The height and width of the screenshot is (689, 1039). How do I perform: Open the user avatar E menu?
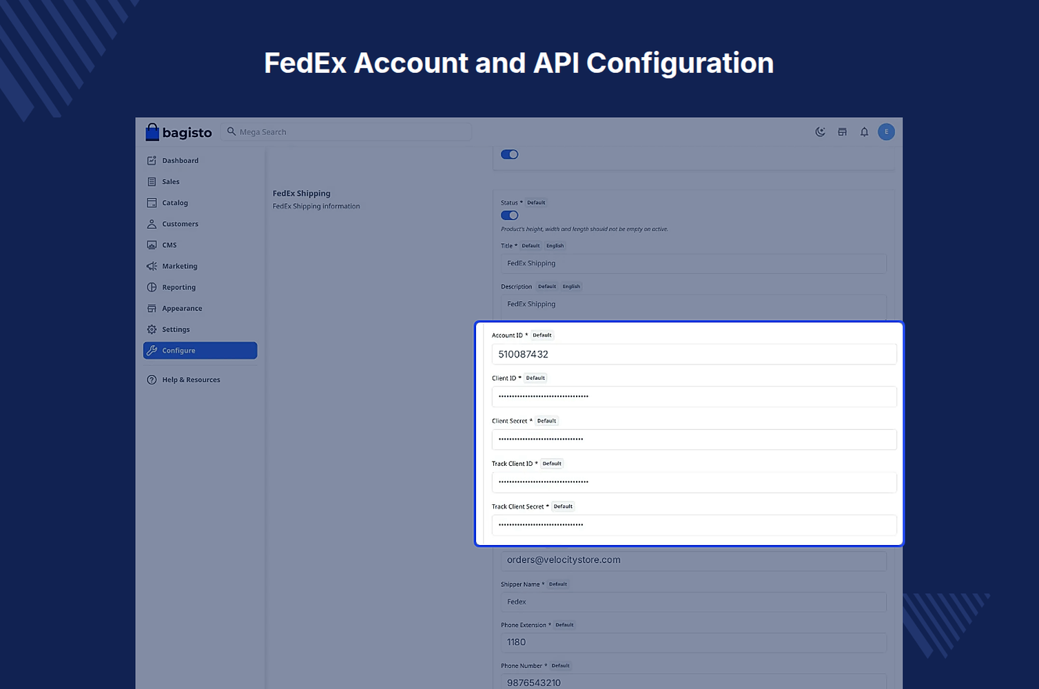886,132
